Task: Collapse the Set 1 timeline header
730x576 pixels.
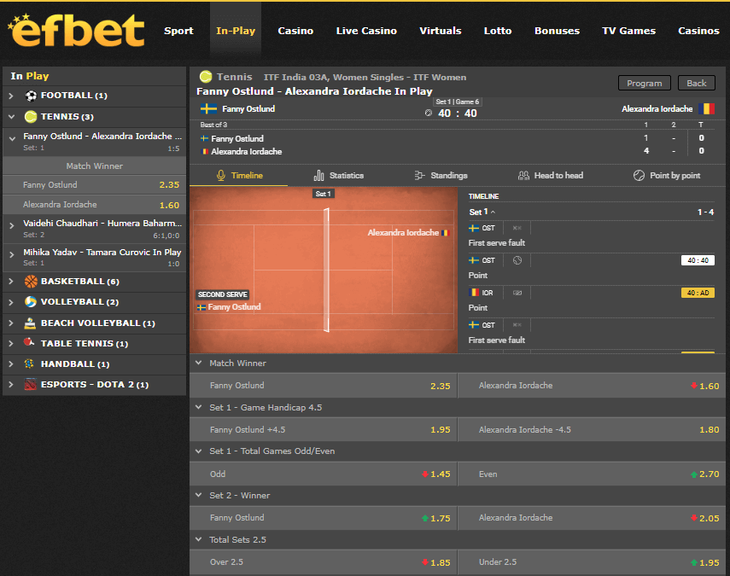Action: pyautogui.click(x=592, y=212)
